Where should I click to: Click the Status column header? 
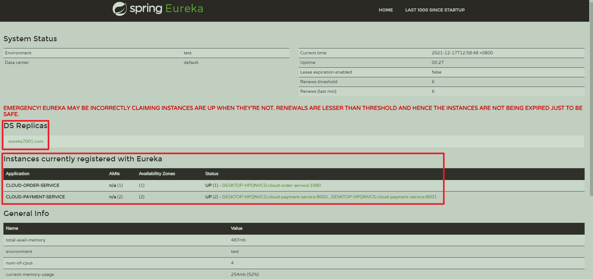click(x=212, y=174)
